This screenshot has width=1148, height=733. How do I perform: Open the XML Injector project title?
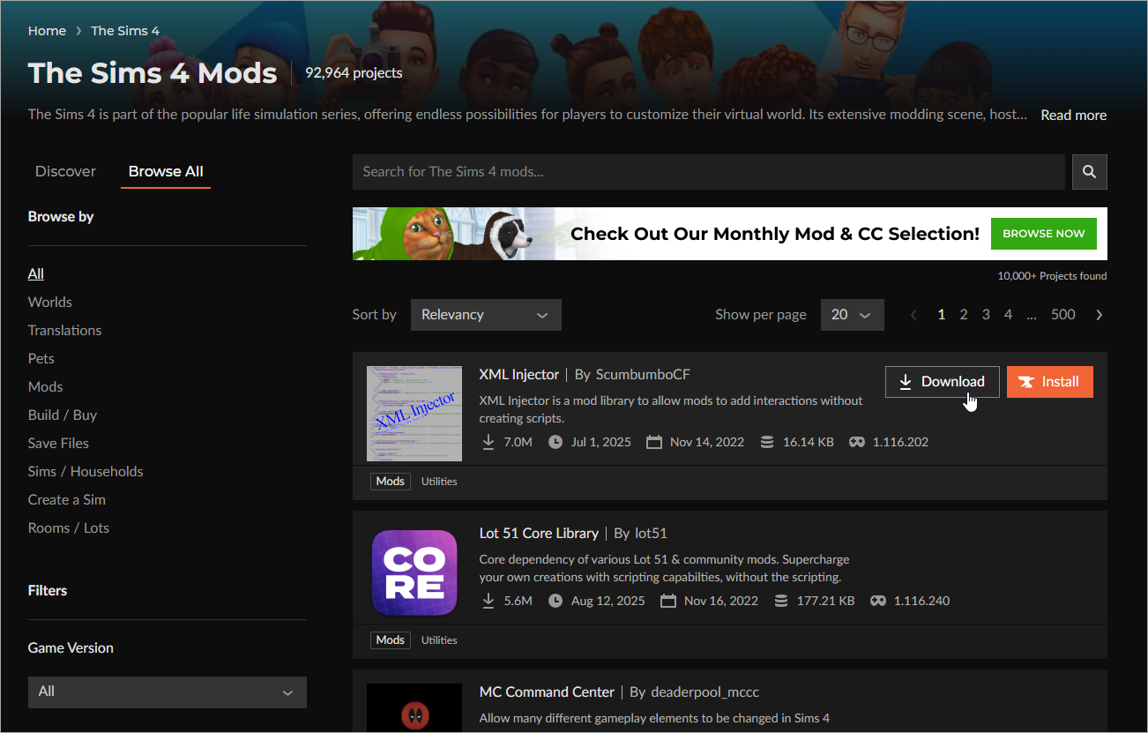tap(519, 374)
